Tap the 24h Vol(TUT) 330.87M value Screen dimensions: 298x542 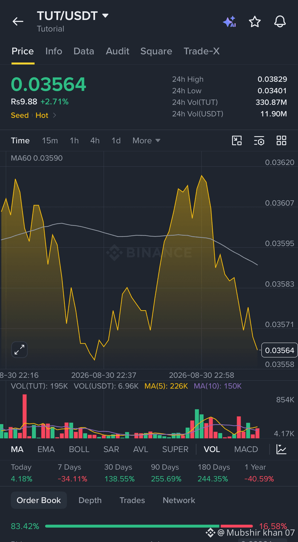pyautogui.click(x=271, y=102)
